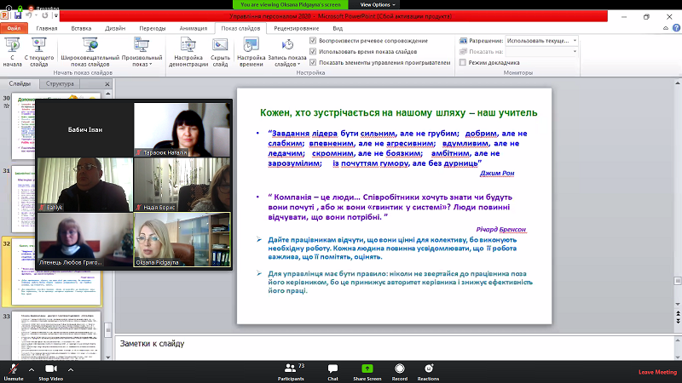Screen dimensions: 682x383
Task: Start slideshow from current slide
Action: tap(38, 49)
